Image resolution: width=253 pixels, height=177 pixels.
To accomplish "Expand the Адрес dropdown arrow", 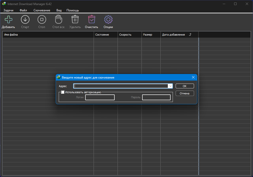I will [171, 86].
